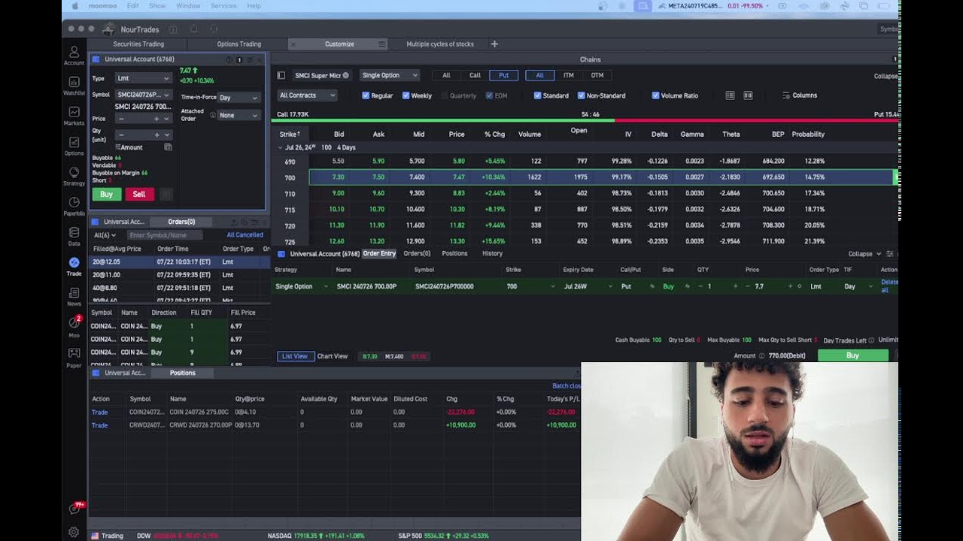963x541 pixels.
Task: Sort chain by Strike column header
Action: [x=289, y=134]
